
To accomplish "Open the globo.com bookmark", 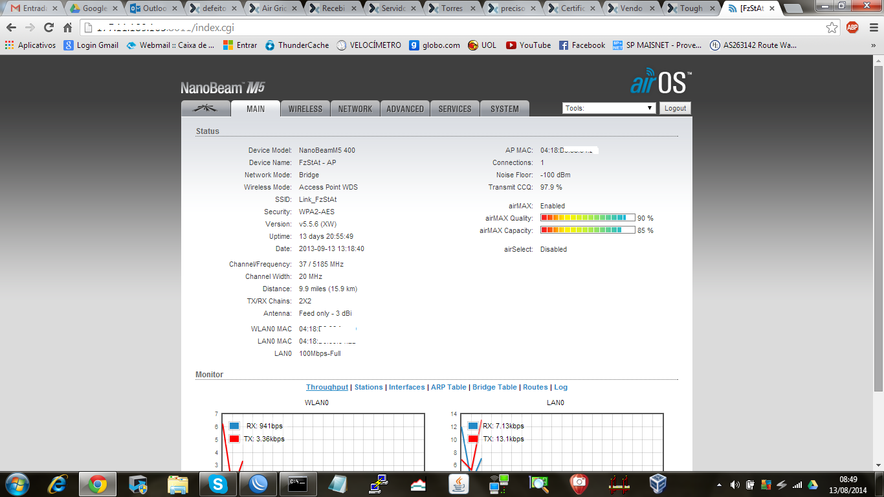I will tap(435, 45).
